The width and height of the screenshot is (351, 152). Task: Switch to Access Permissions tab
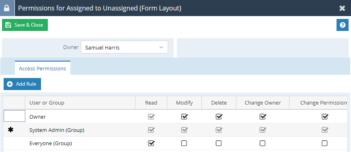[43, 68]
